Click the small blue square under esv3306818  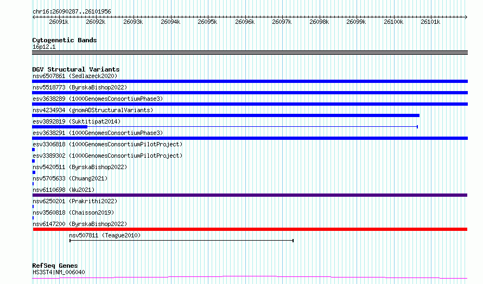pos(33,150)
